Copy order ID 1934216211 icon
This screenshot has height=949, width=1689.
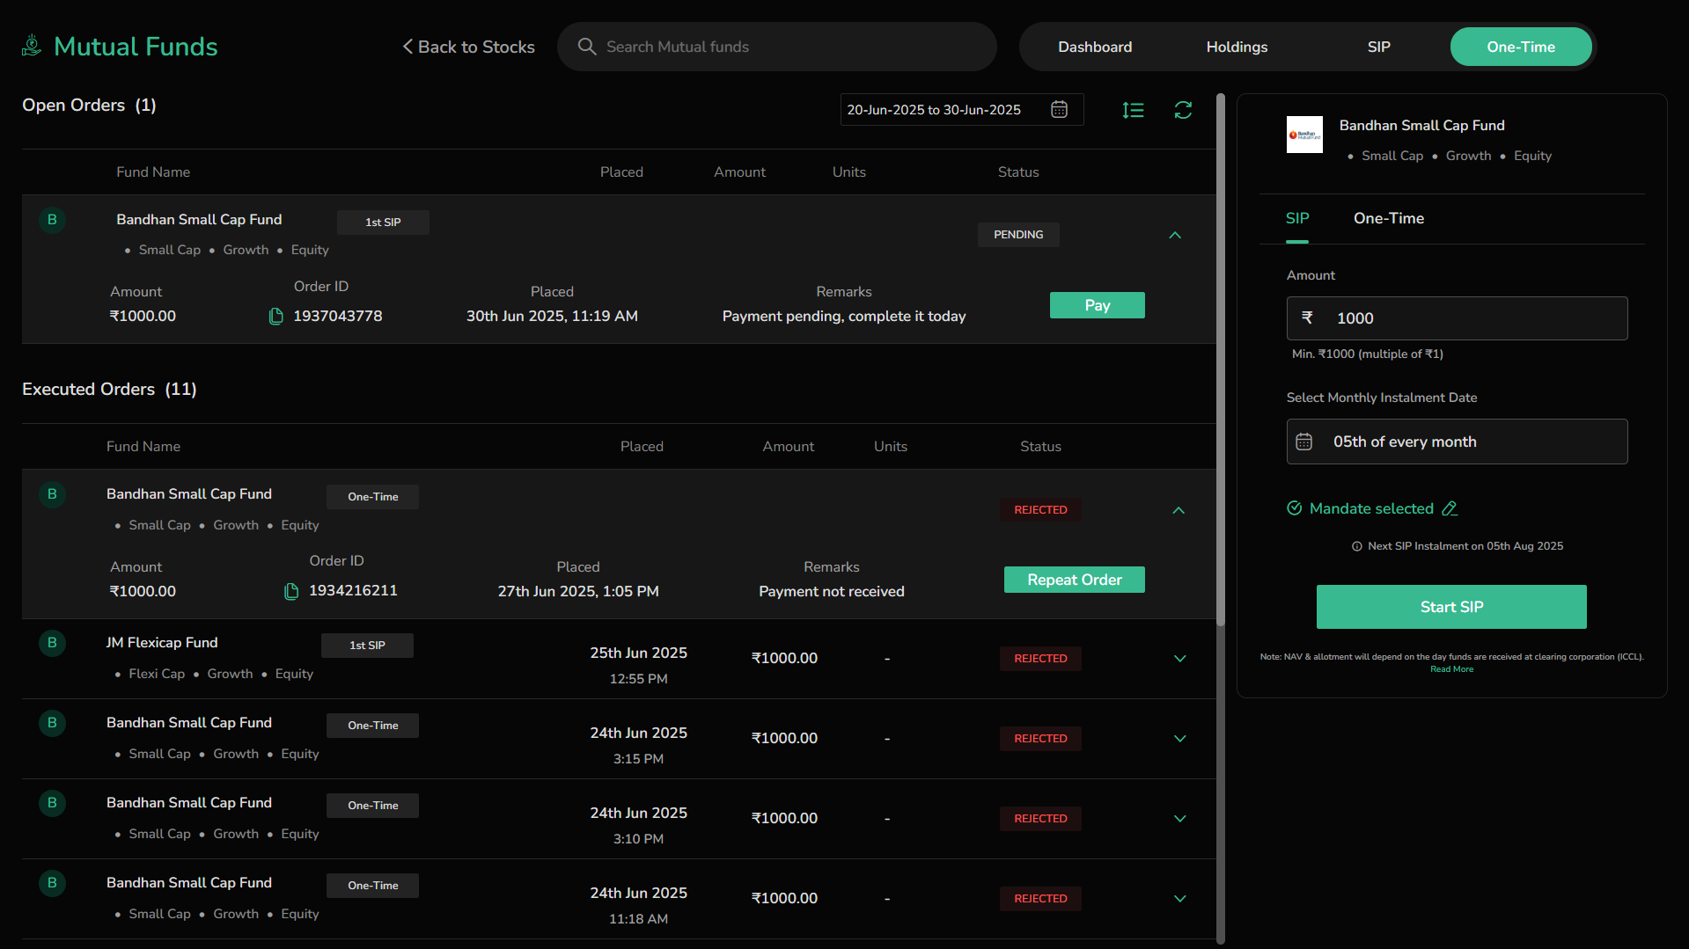click(x=291, y=591)
